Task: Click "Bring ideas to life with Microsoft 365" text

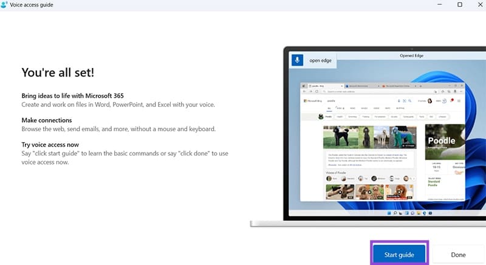Action: (72, 96)
